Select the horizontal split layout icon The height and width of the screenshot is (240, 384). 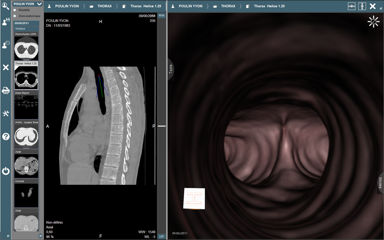coord(352,6)
